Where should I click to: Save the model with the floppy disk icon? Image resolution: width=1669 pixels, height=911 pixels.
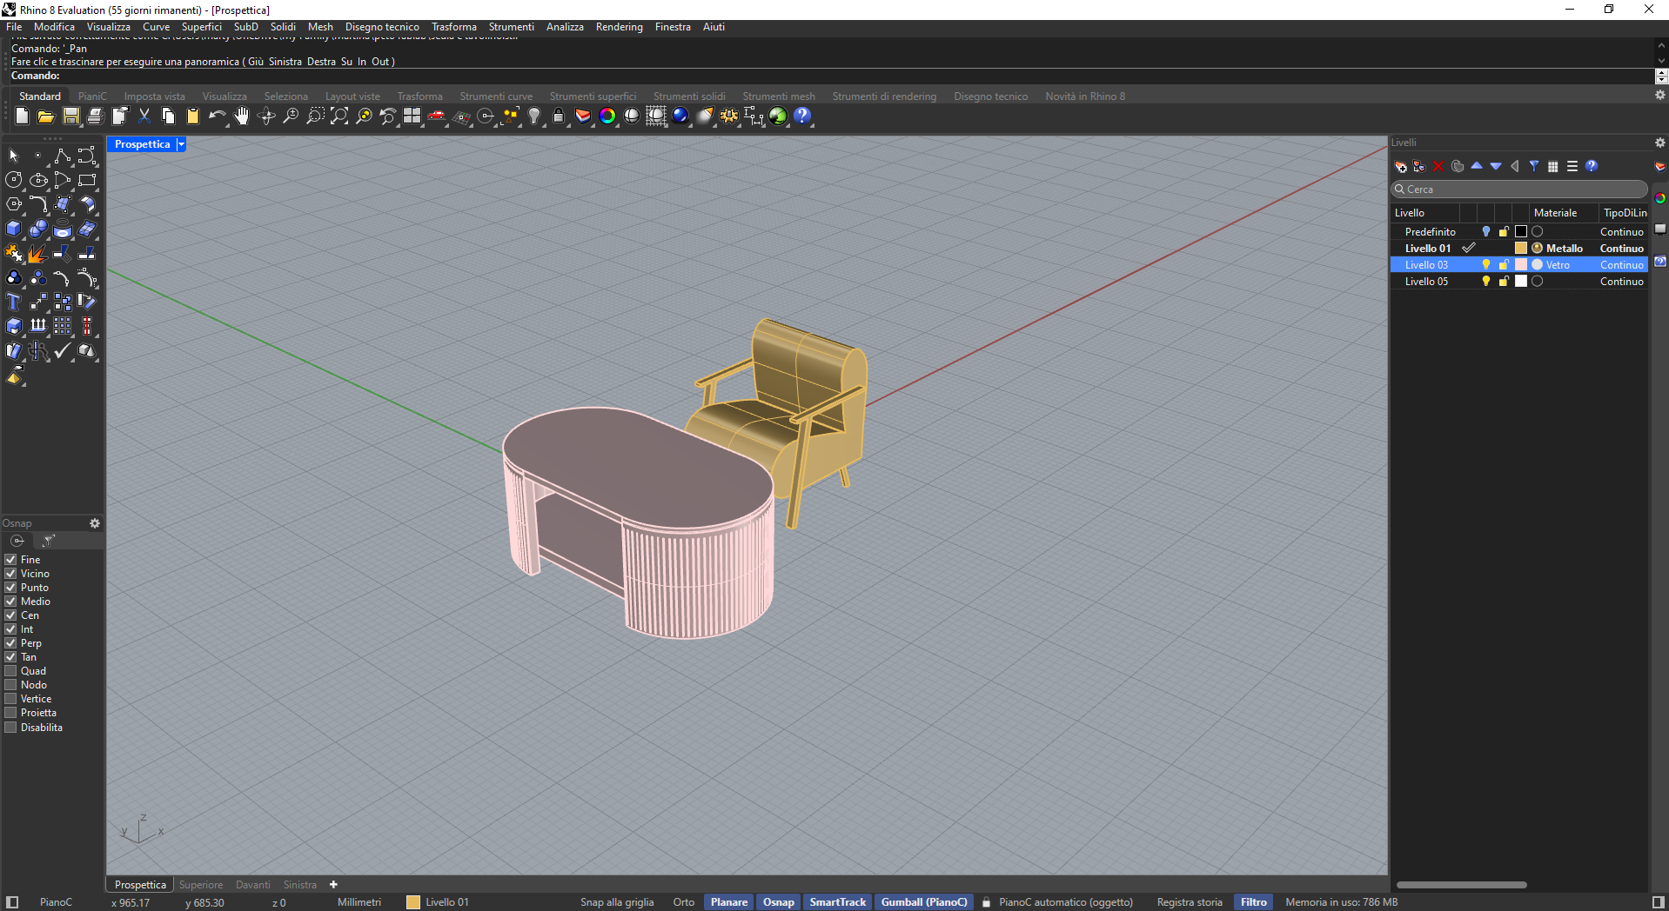[x=70, y=116]
